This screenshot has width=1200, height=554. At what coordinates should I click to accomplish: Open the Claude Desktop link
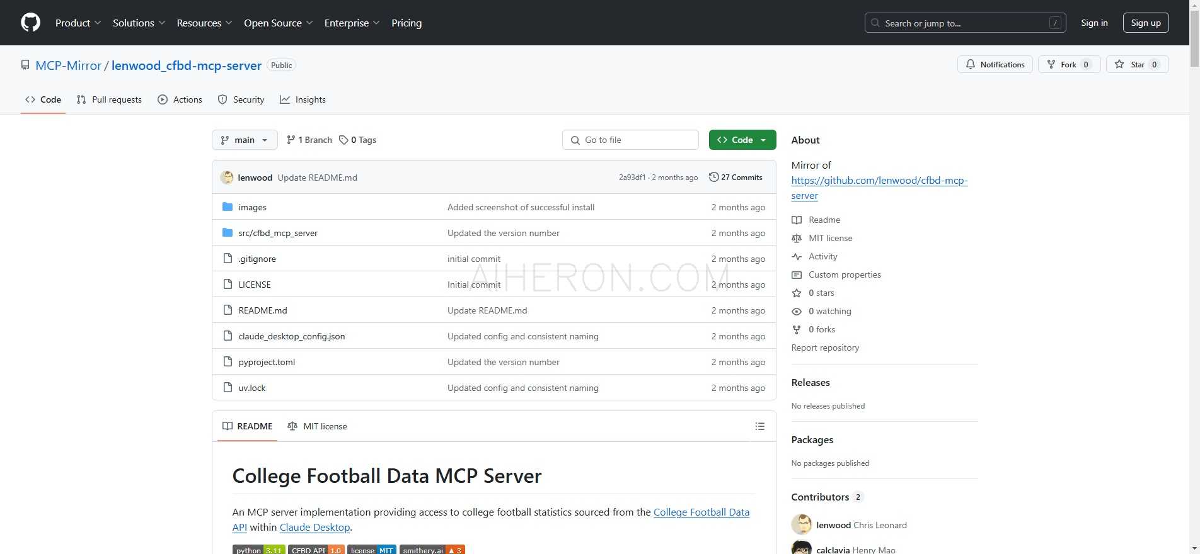point(314,528)
